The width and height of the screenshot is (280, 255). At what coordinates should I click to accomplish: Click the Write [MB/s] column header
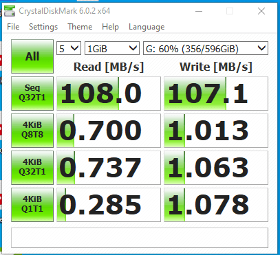pyautogui.click(x=216, y=67)
